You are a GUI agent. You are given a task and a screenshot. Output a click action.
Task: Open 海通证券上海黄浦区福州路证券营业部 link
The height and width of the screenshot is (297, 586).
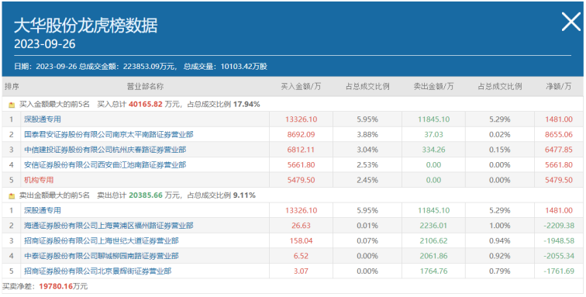pyautogui.click(x=109, y=226)
